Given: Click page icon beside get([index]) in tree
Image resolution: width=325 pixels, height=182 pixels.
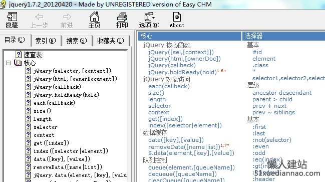Looking at the screenshot, I should click(28, 143).
